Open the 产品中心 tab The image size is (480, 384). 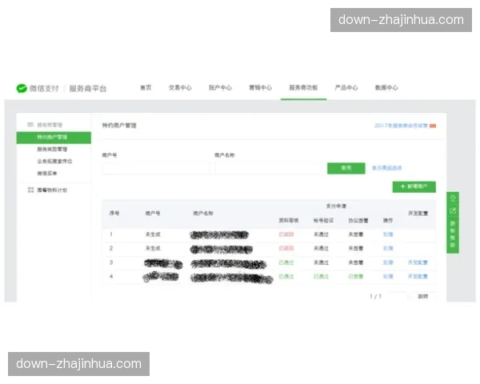click(x=346, y=87)
